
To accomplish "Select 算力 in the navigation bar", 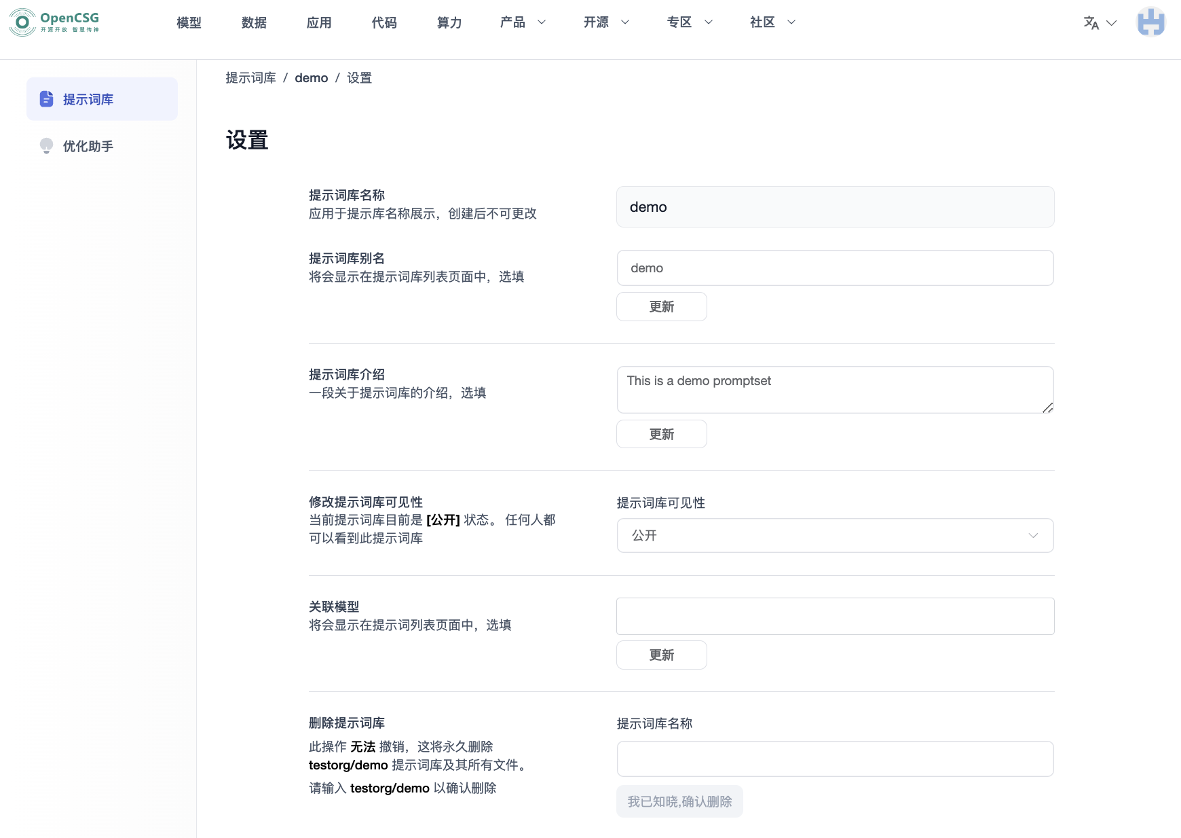I will click(x=449, y=22).
